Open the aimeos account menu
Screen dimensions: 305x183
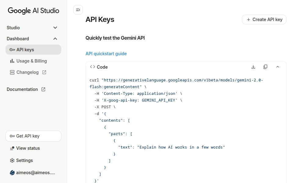[32, 173]
